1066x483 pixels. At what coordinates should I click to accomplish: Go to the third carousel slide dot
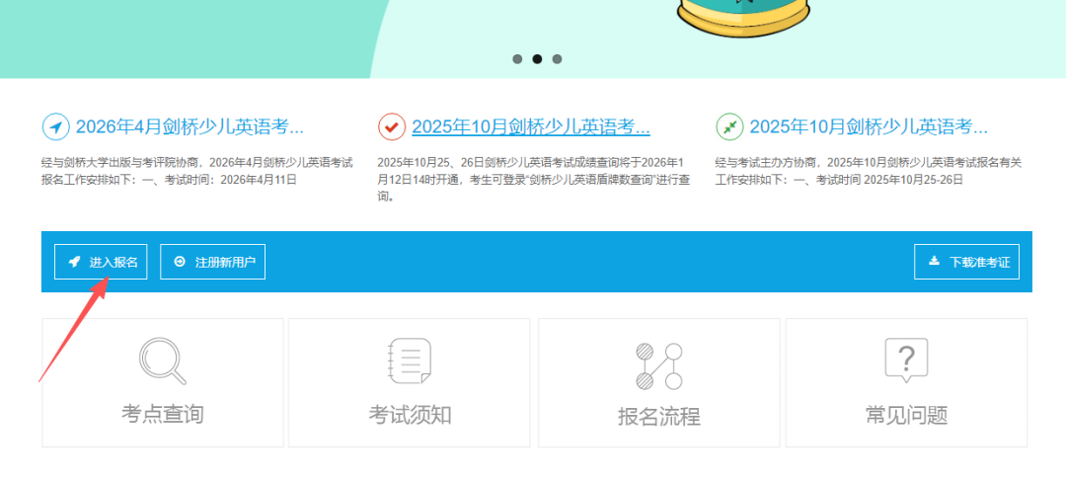click(557, 59)
